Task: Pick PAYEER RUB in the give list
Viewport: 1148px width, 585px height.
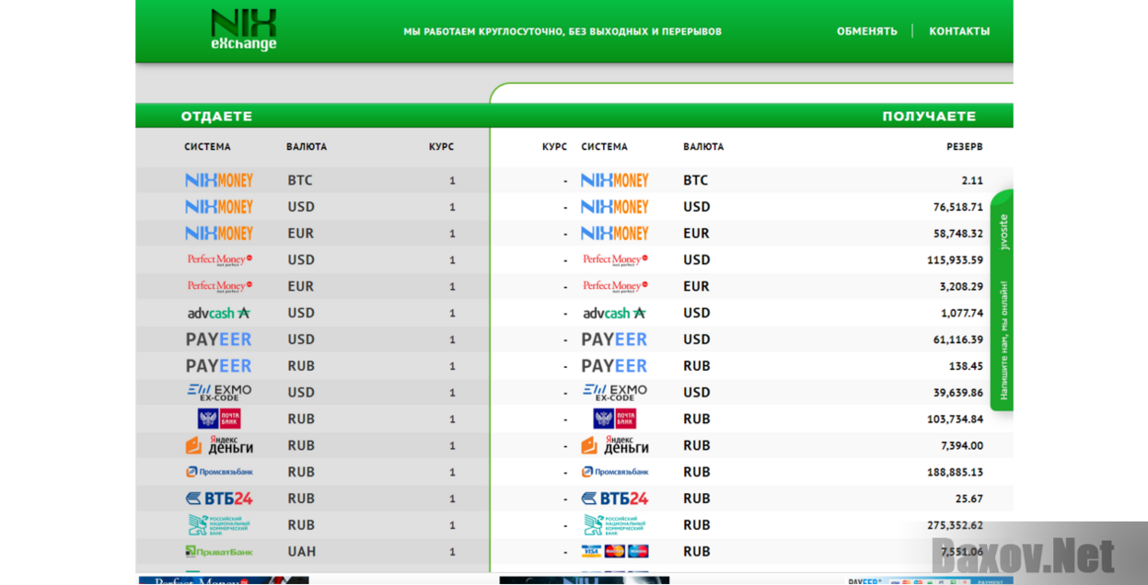Action: (x=312, y=366)
